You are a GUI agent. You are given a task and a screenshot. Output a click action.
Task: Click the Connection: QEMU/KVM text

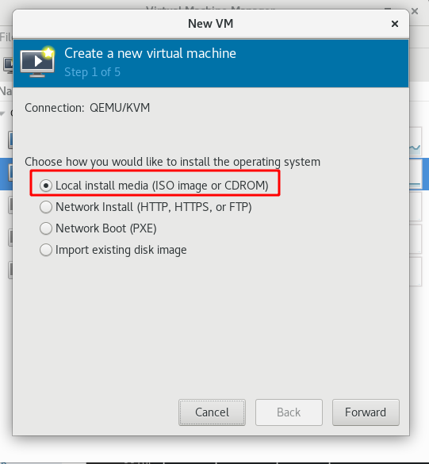(x=87, y=108)
